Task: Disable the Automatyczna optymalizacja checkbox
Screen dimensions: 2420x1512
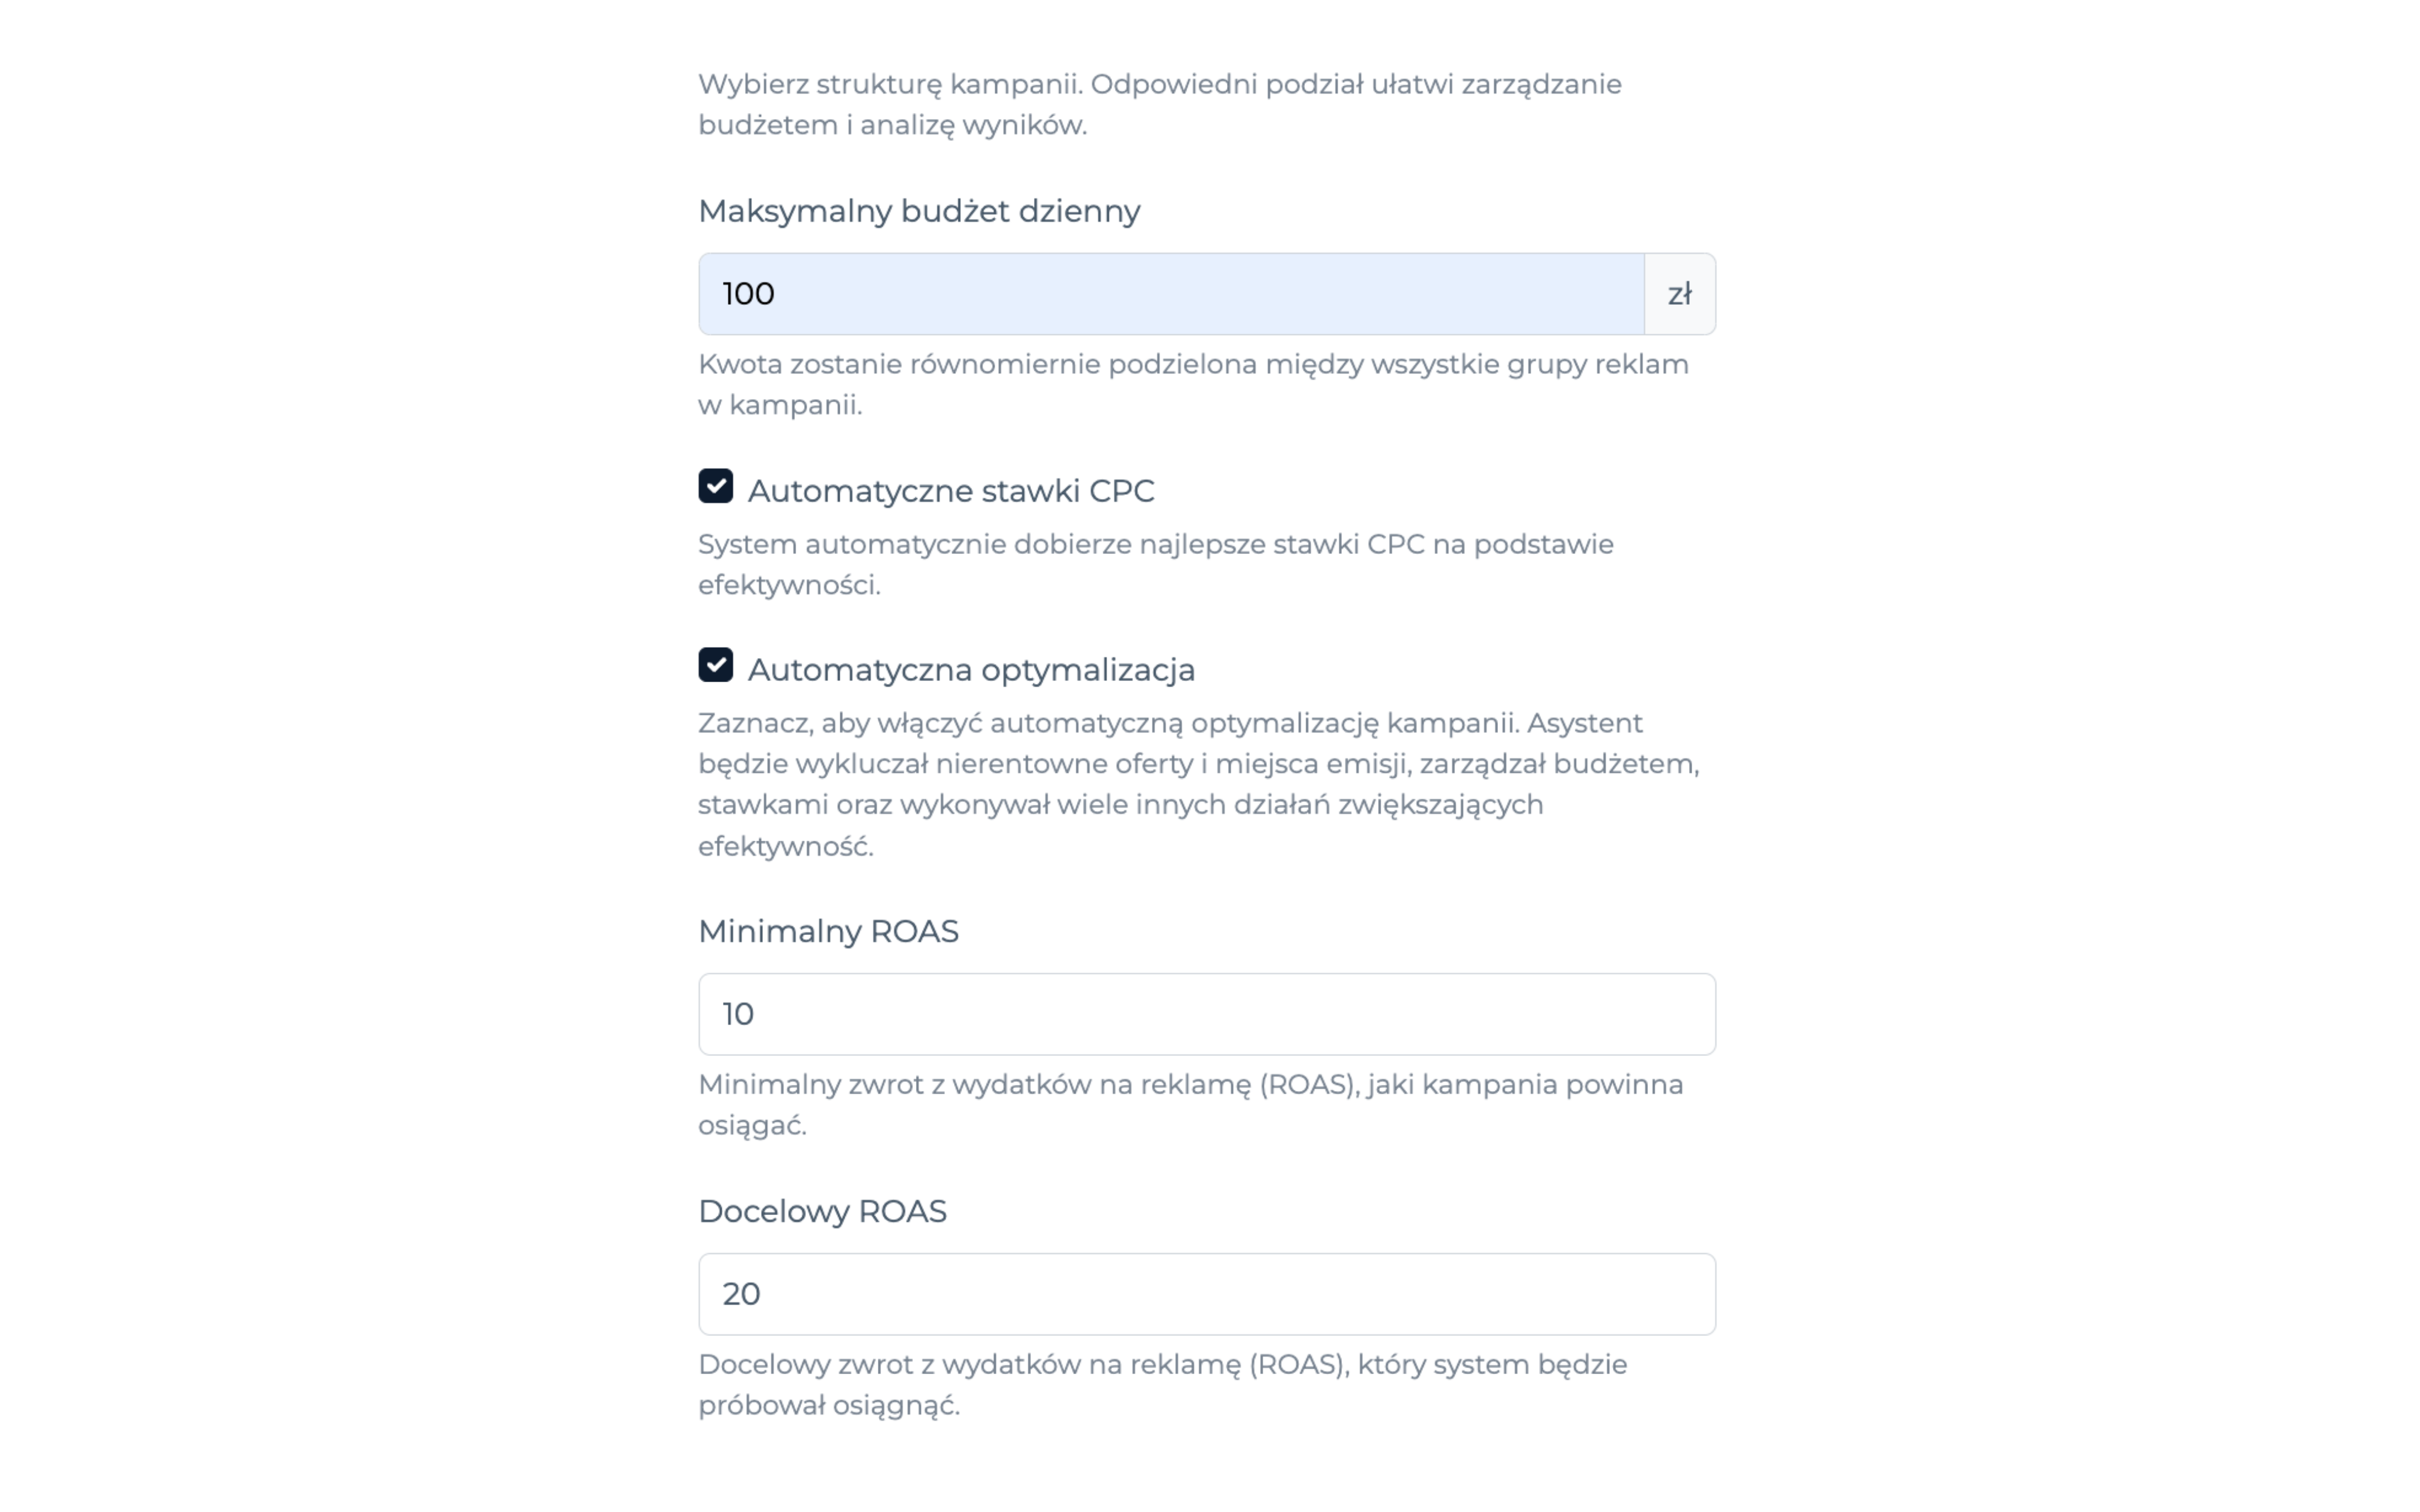Action: click(715, 665)
